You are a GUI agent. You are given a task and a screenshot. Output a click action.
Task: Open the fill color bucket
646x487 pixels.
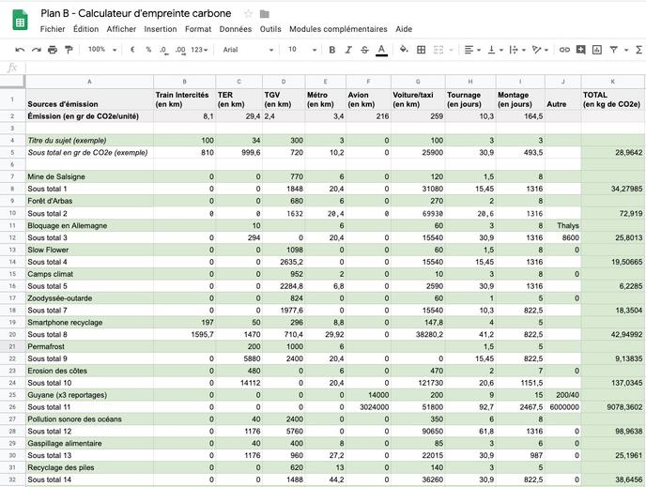pos(404,50)
